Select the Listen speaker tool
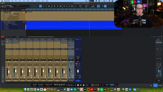Viewport: 163px width, 92px height. (x=60, y=6)
